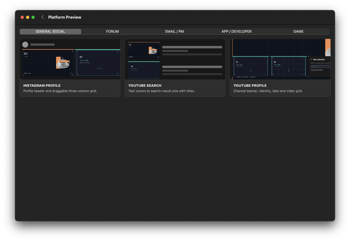Click the Platform Preview window title
This screenshot has width=350, height=241.
point(65,17)
